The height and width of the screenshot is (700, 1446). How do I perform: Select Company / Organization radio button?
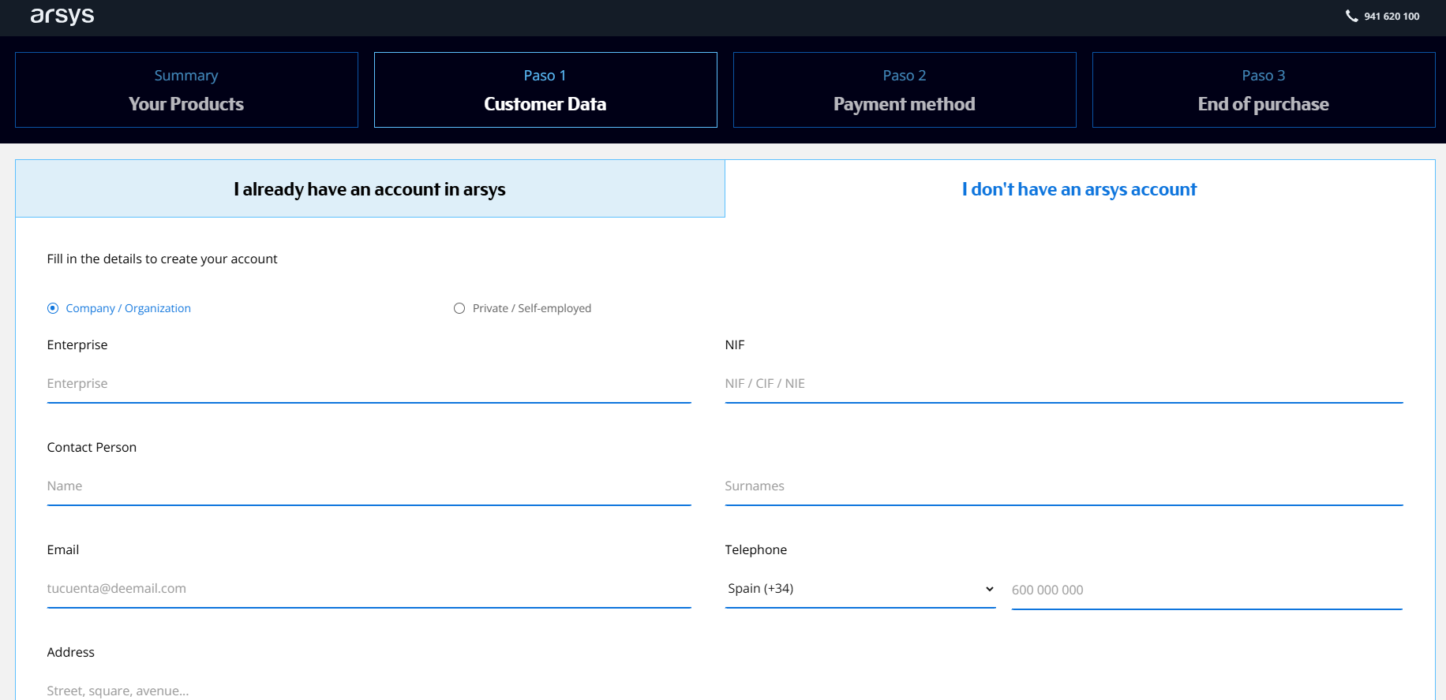click(53, 308)
